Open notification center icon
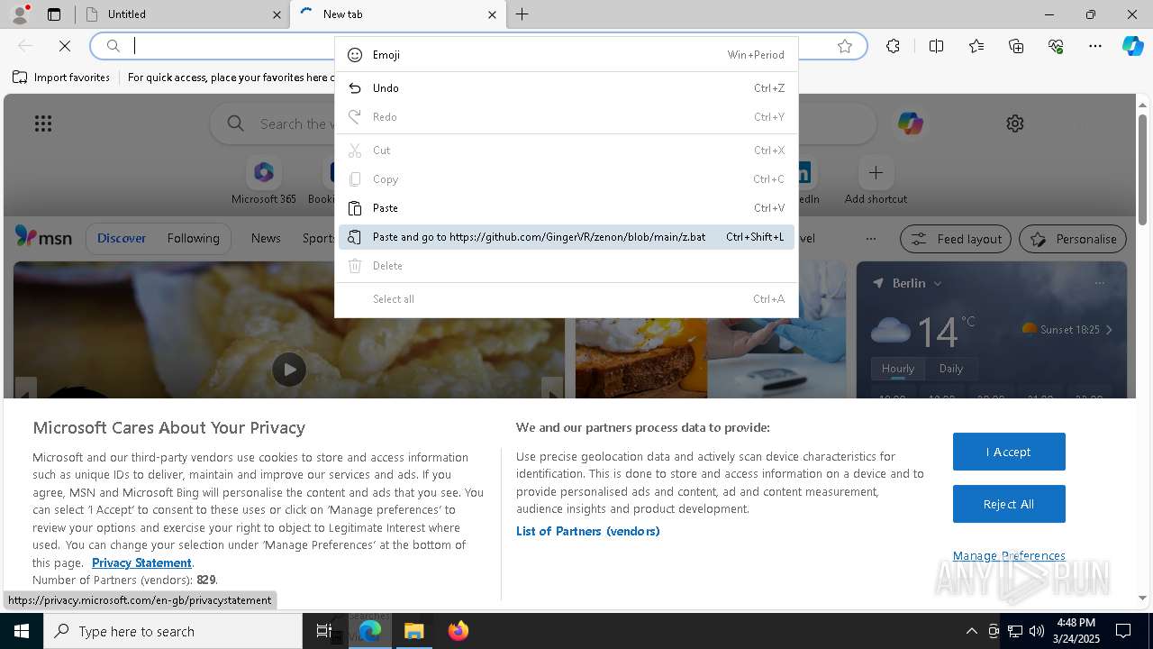 coord(1123,631)
